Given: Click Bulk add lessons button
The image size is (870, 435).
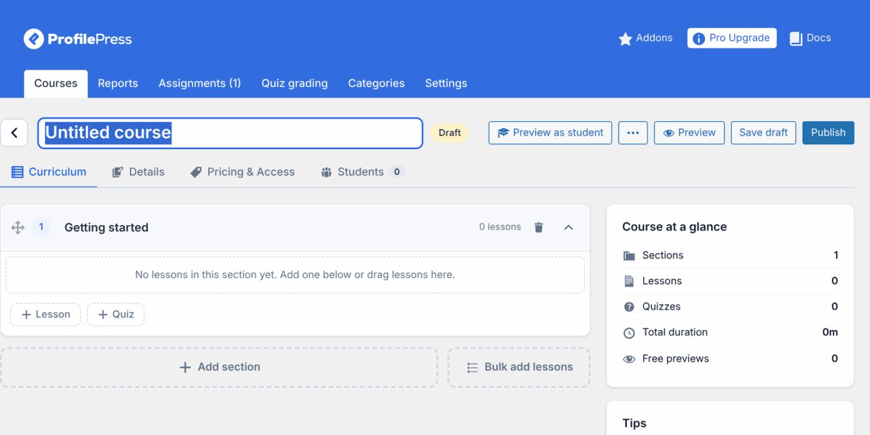Looking at the screenshot, I should coord(519,367).
